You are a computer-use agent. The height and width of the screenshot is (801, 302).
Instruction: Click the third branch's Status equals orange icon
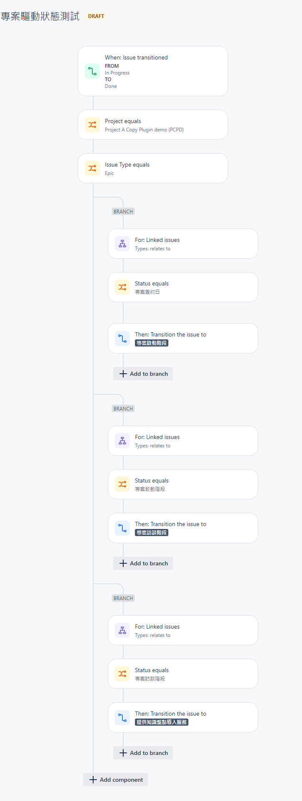click(x=122, y=674)
